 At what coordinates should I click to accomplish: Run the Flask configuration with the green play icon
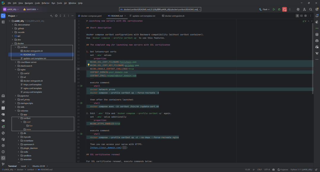[274, 9]
